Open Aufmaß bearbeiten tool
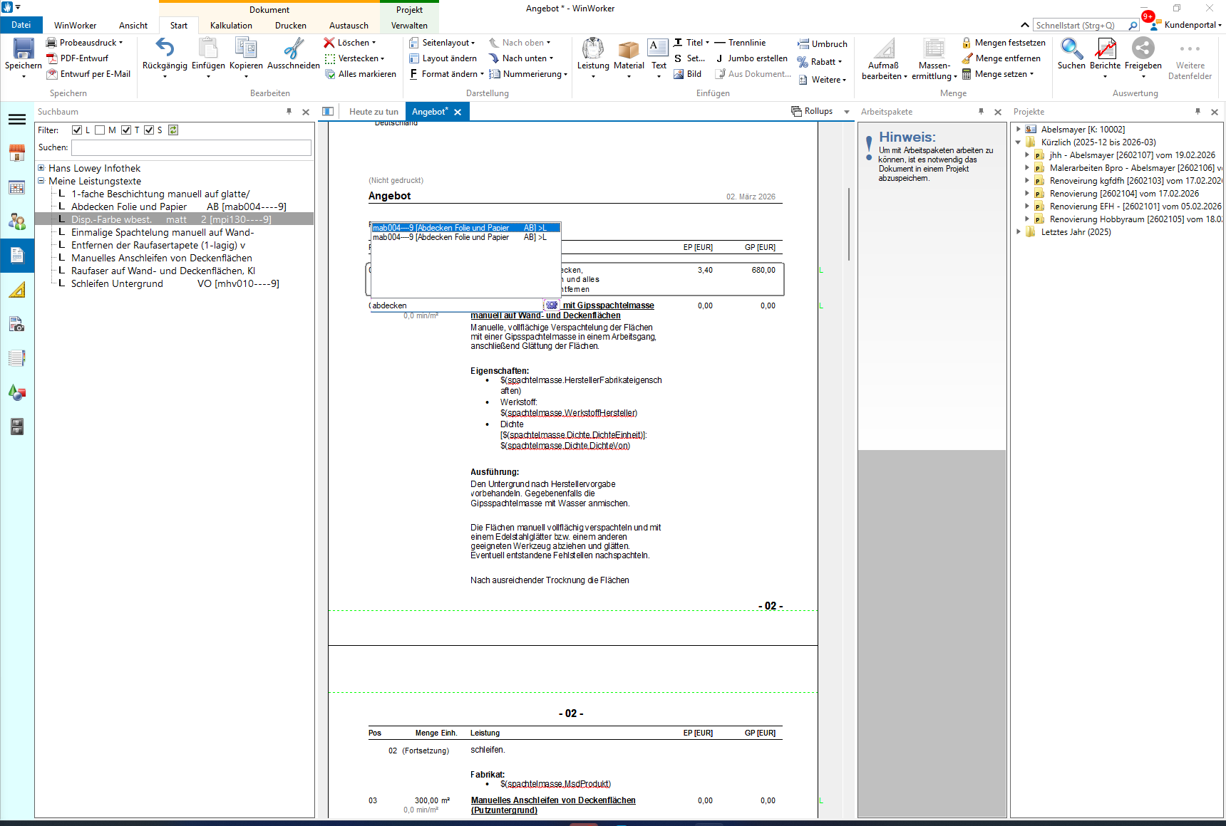Screen dimensions: 1226x826 coord(884,50)
